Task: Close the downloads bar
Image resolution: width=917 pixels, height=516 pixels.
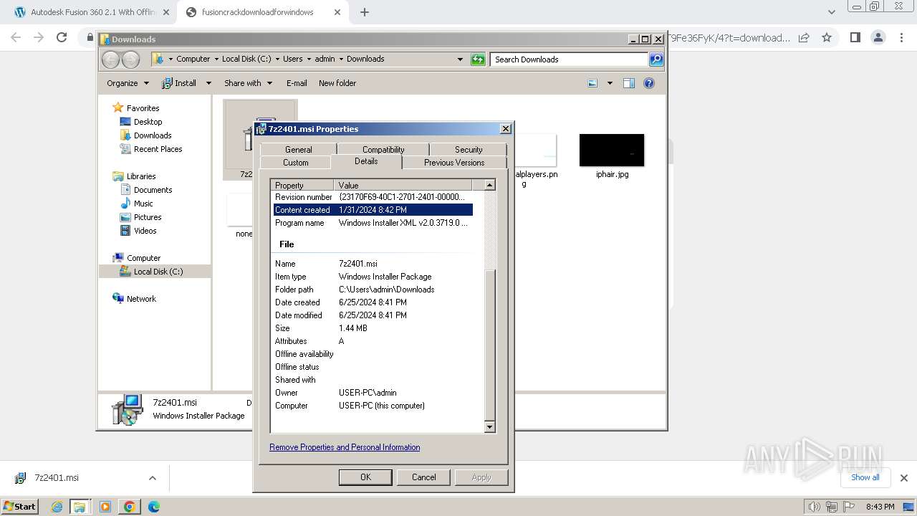Action: coord(903,478)
